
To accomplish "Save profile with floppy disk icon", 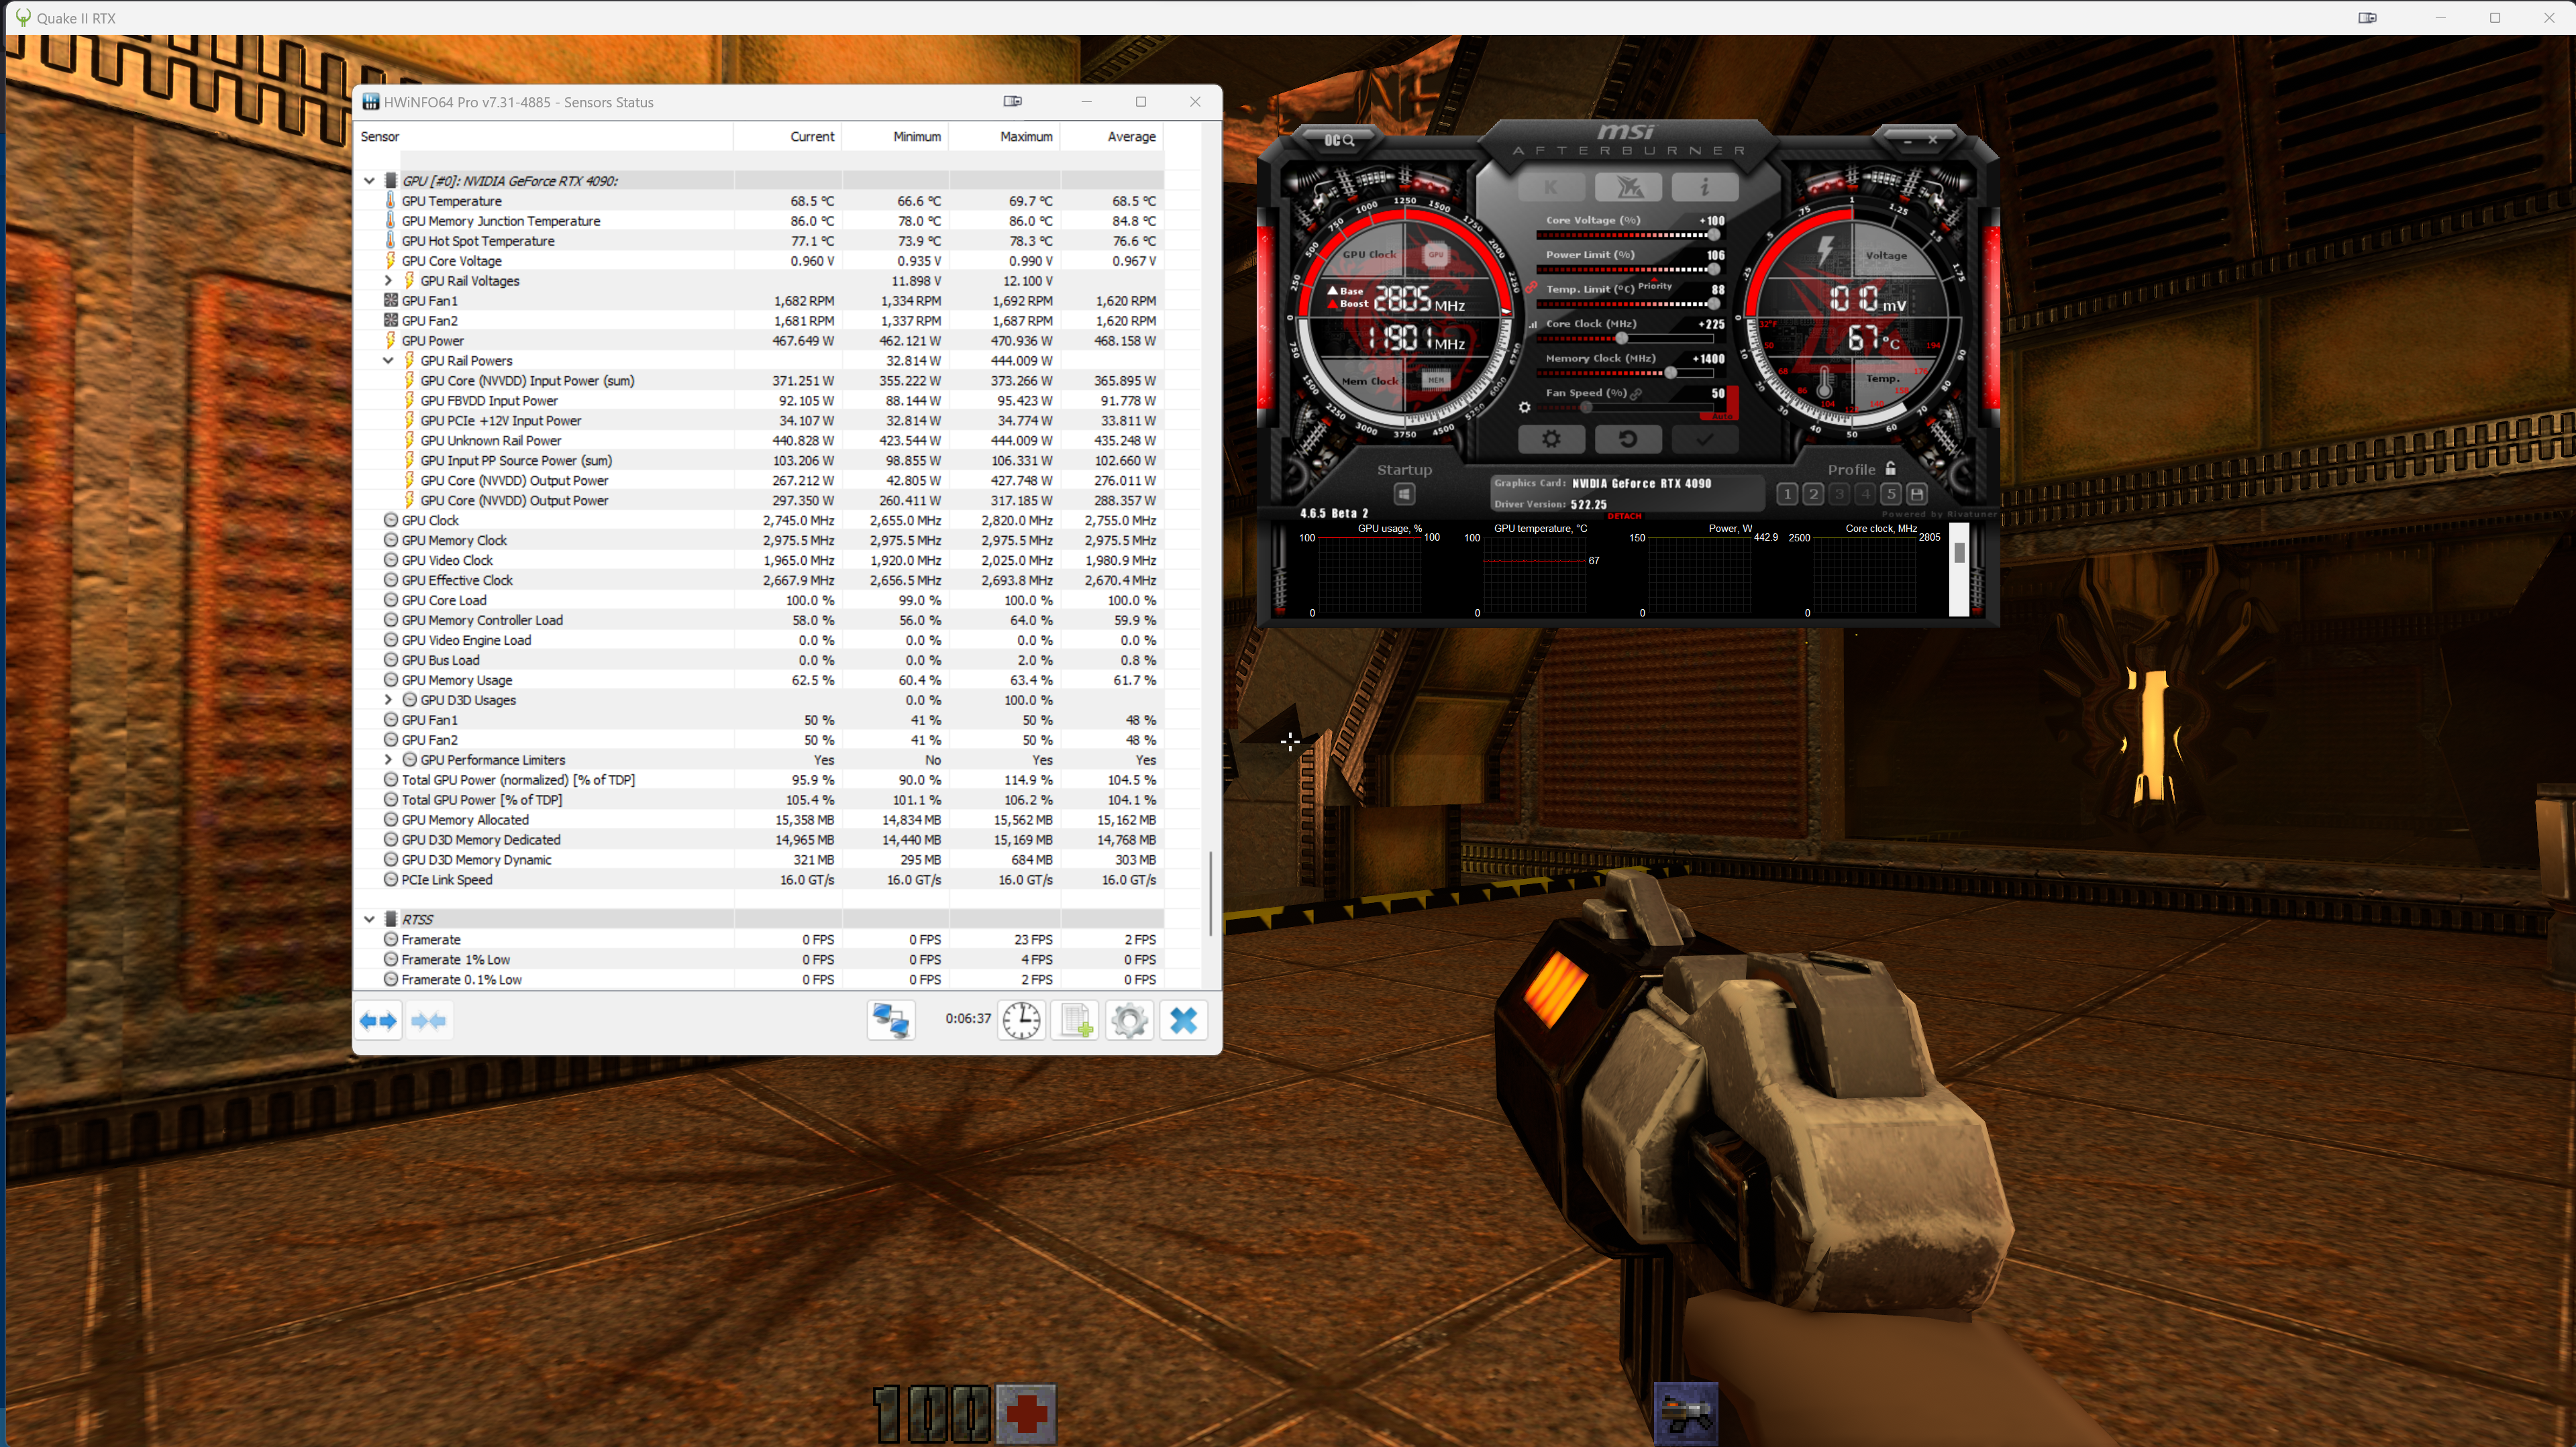I will click(1916, 494).
